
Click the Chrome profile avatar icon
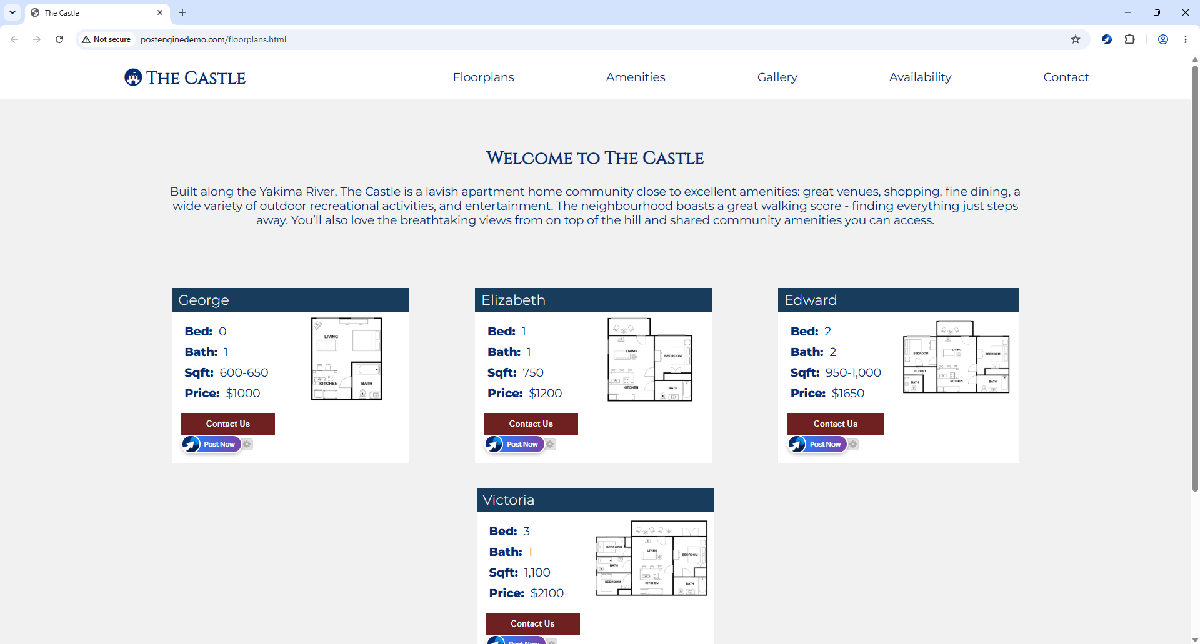click(1163, 39)
